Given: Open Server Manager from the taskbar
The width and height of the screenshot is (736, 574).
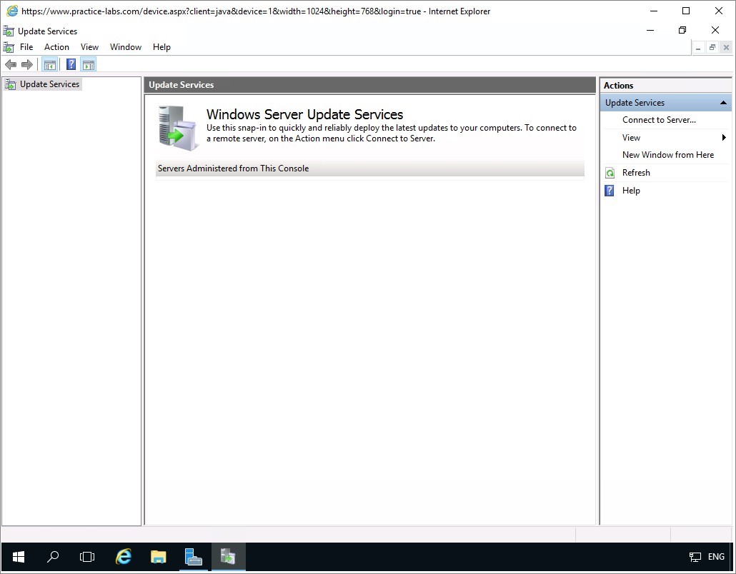Looking at the screenshot, I should (x=193, y=557).
